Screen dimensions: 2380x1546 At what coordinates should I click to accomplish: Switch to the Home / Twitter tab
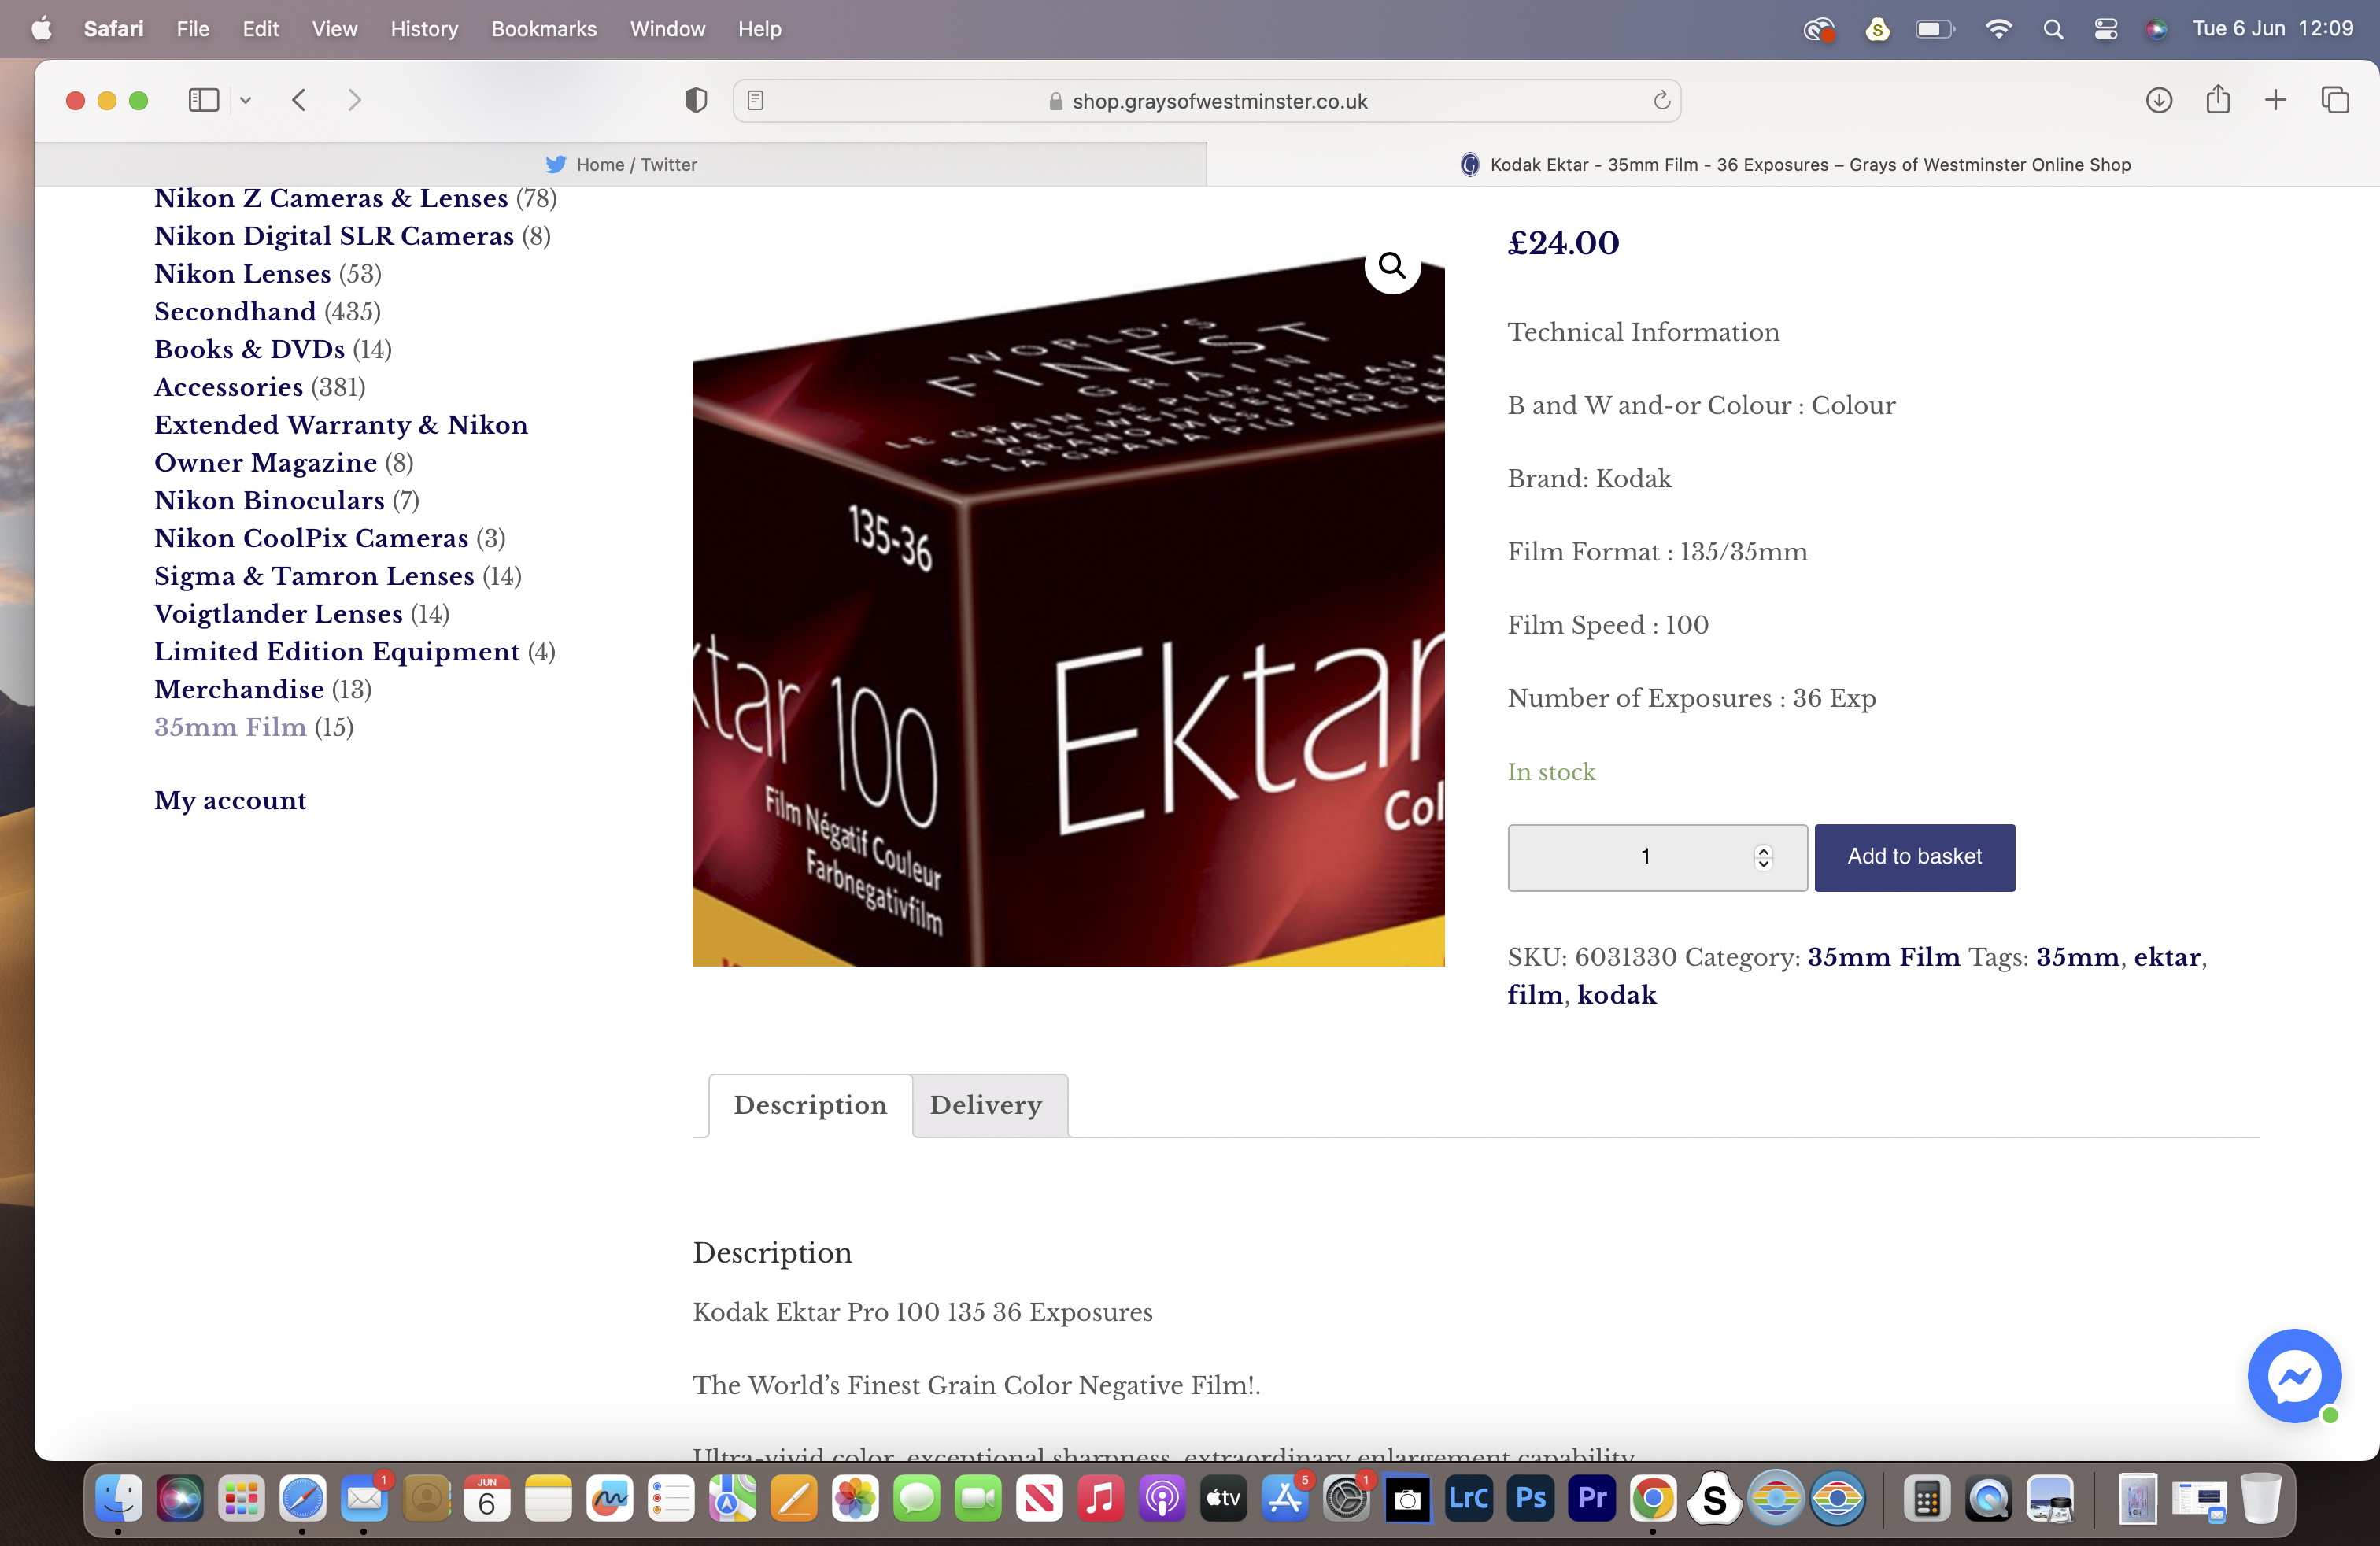621,164
